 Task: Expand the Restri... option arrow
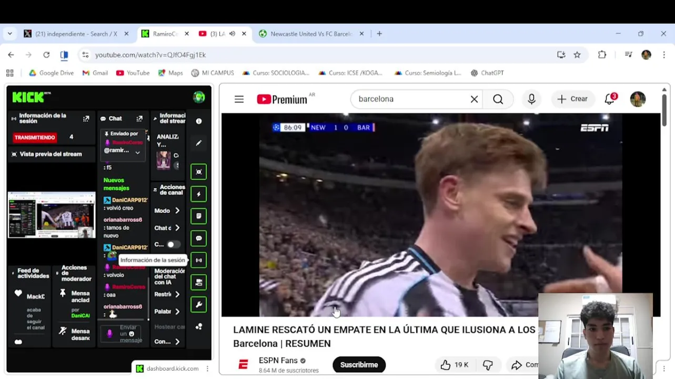point(177,294)
